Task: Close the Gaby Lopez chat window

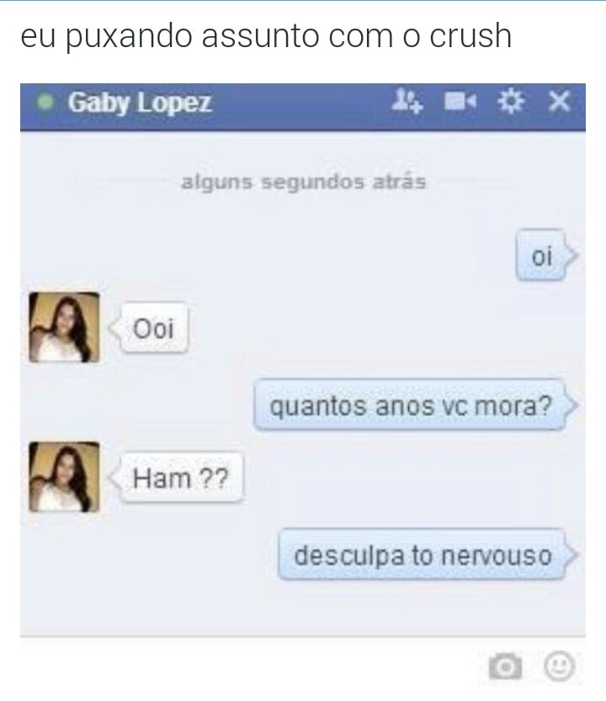Action: coord(559,102)
